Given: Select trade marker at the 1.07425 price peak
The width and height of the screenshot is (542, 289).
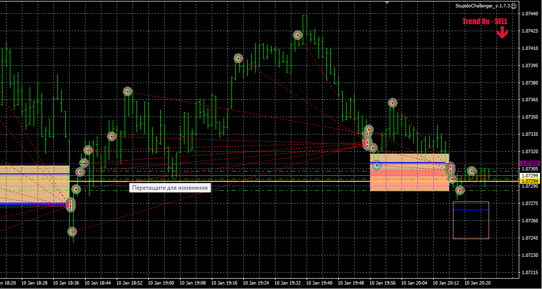Looking at the screenshot, I should (298, 35).
